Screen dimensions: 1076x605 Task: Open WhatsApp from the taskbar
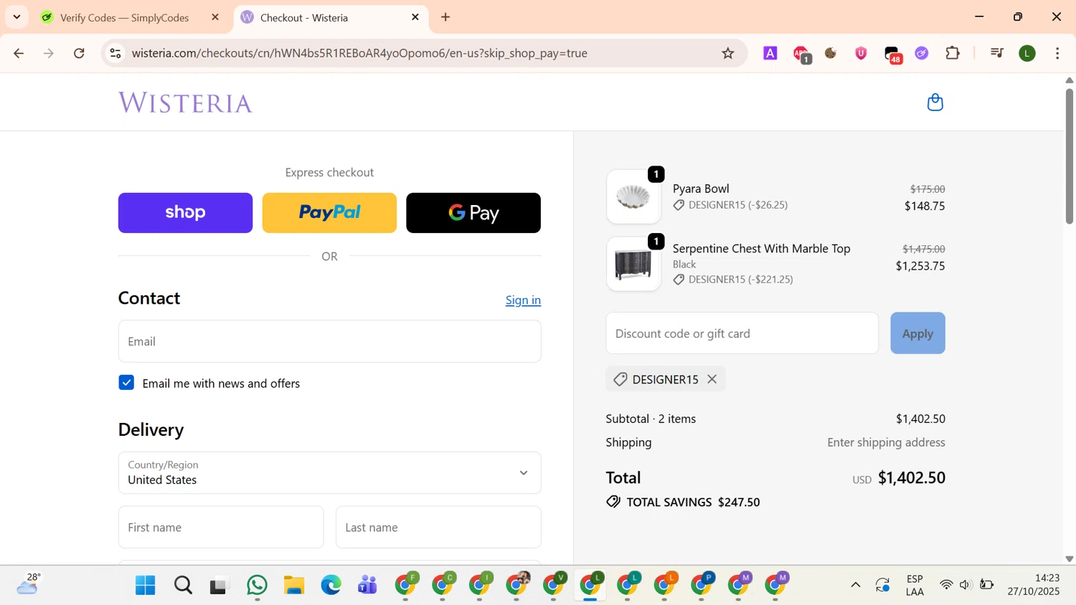pos(257,586)
